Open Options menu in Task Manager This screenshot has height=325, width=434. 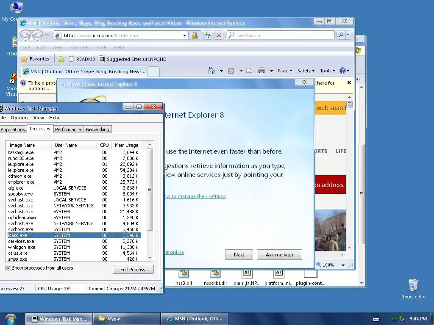(x=19, y=118)
